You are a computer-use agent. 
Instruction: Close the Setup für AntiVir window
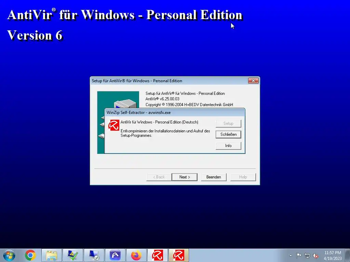click(x=253, y=81)
